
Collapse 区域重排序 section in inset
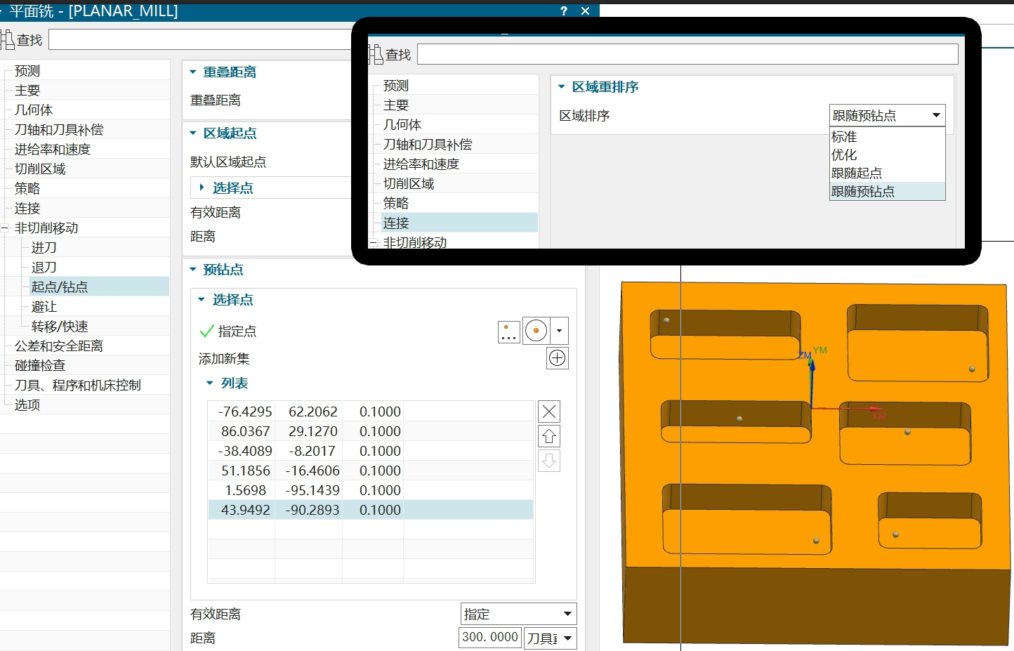coord(562,86)
